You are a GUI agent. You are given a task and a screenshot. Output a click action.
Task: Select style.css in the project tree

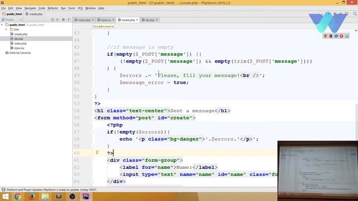tap(19, 48)
